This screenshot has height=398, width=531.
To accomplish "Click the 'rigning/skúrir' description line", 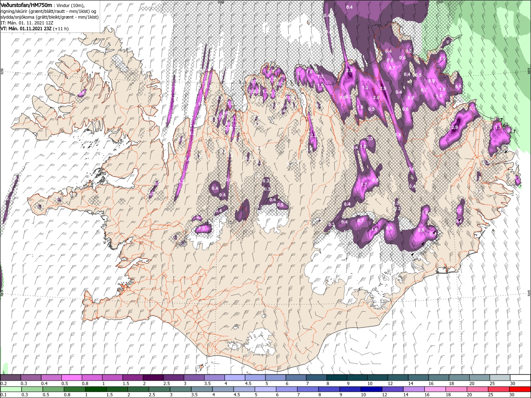I will (49, 11).
